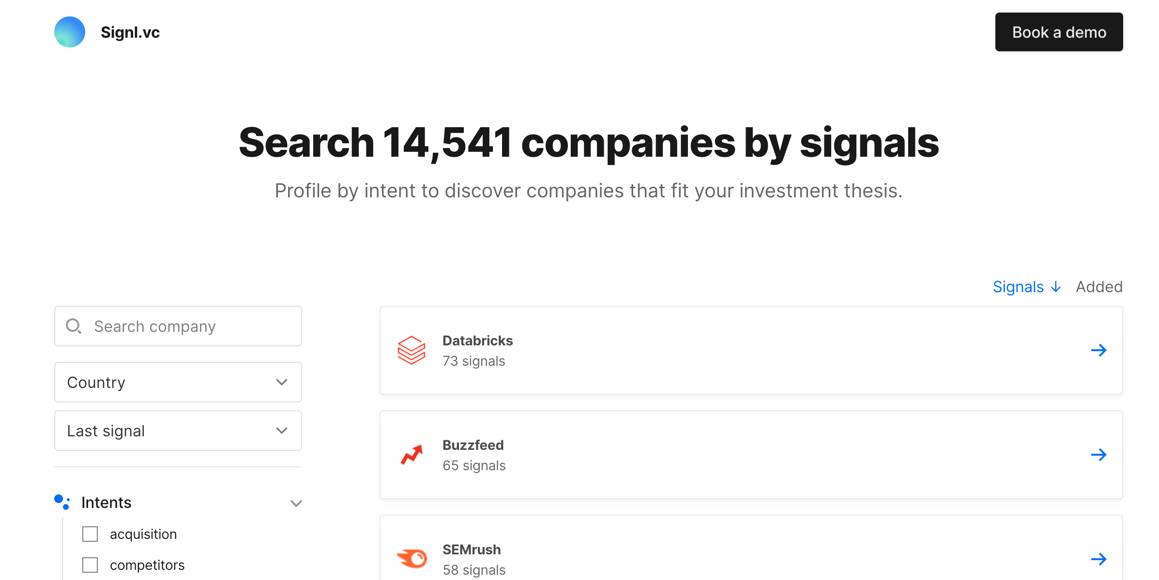Open Databricks details via its blue arrow
Screen dimensions: 1159x580
pyautogui.click(x=1098, y=350)
